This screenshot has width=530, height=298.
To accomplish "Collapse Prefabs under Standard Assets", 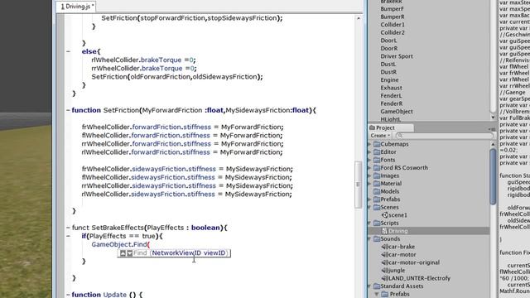I will click(x=377, y=295).
